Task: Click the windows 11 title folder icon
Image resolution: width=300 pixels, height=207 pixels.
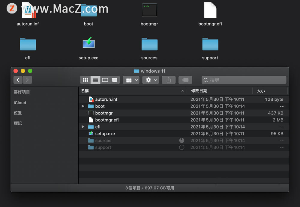Action: click(136, 71)
